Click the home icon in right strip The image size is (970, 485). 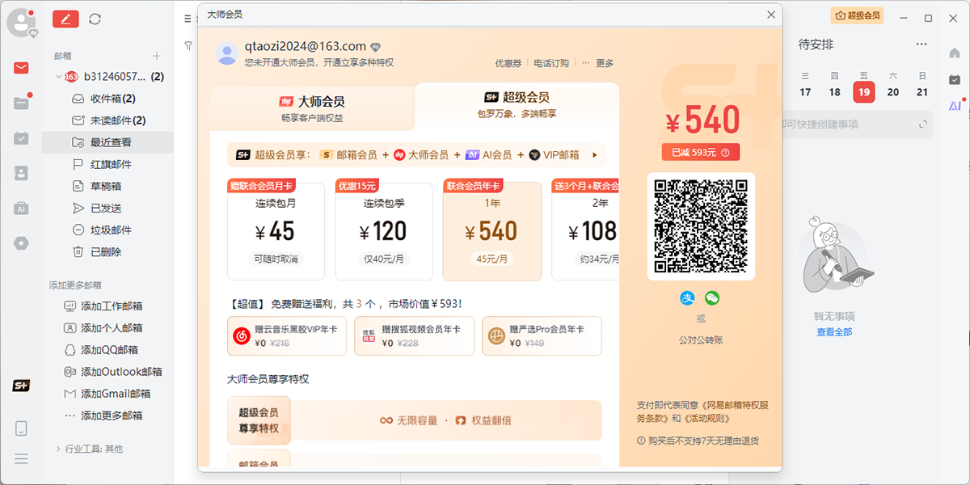coord(955,53)
